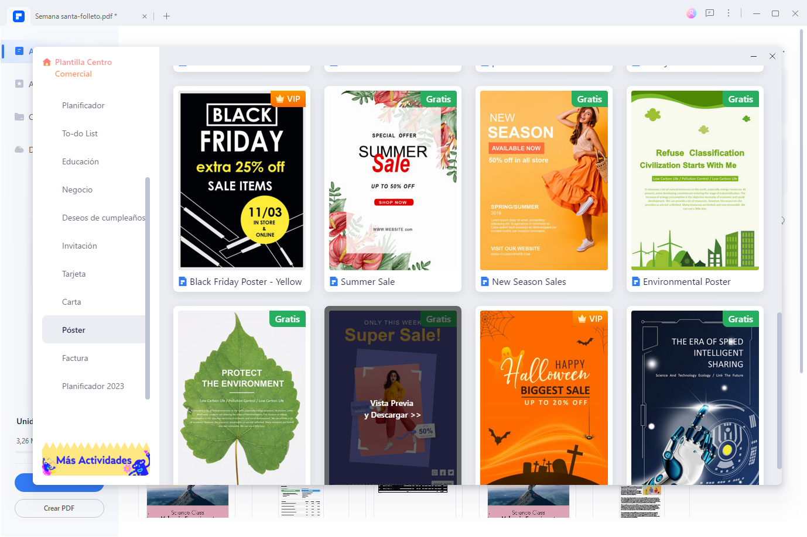The height and width of the screenshot is (537, 807).
Task: Click the PDFelement app logo icon
Action: point(19,16)
